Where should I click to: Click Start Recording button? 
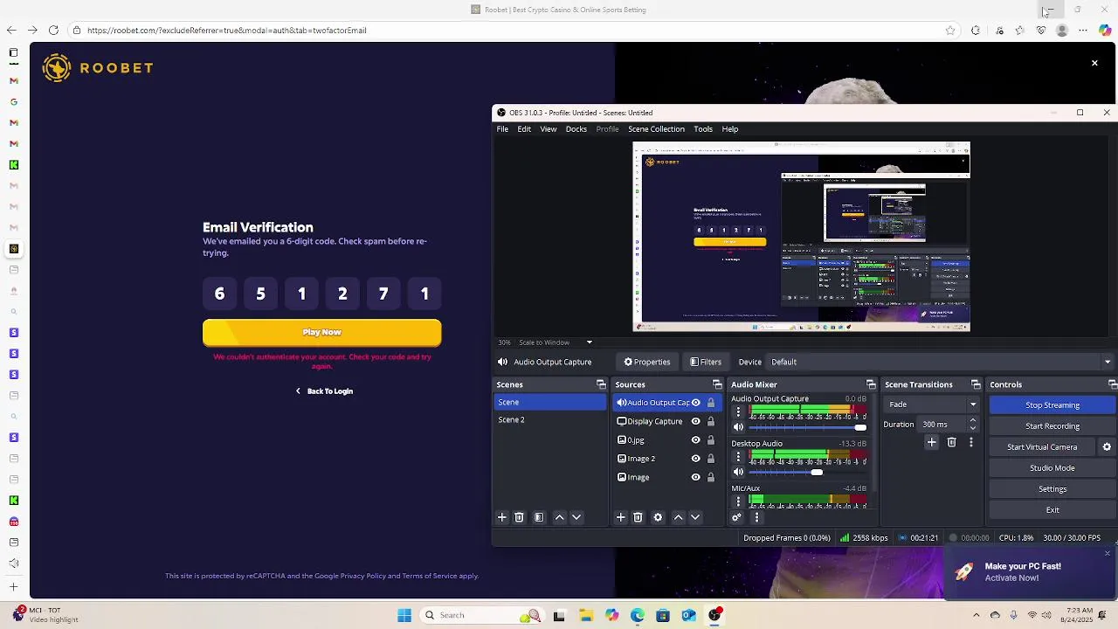click(x=1052, y=425)
